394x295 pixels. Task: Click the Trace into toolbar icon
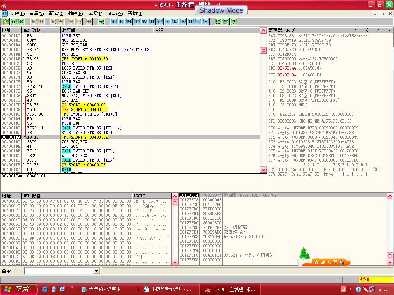71,22
